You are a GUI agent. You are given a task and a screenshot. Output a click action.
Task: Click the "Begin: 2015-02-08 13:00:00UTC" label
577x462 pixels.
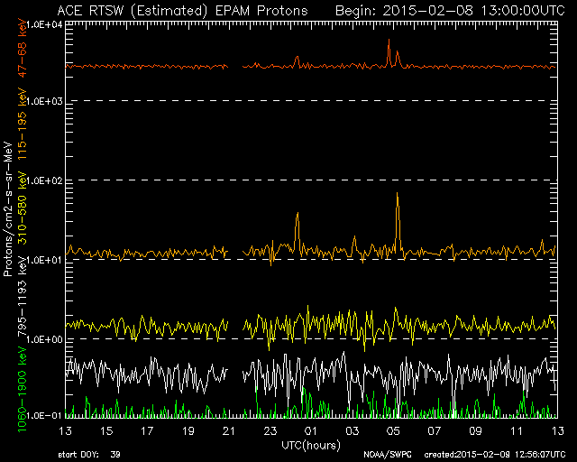[x=450, y=10]
